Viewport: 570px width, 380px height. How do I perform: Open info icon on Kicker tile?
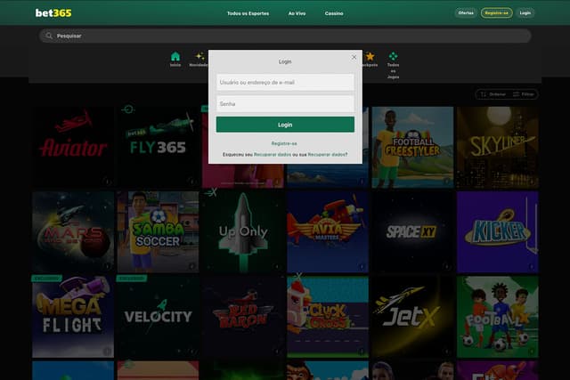[532, 266]
